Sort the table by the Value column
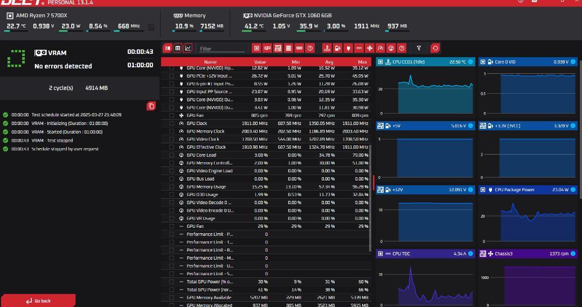The height and width of the screenshot is (307, 582). pos(260,62)
